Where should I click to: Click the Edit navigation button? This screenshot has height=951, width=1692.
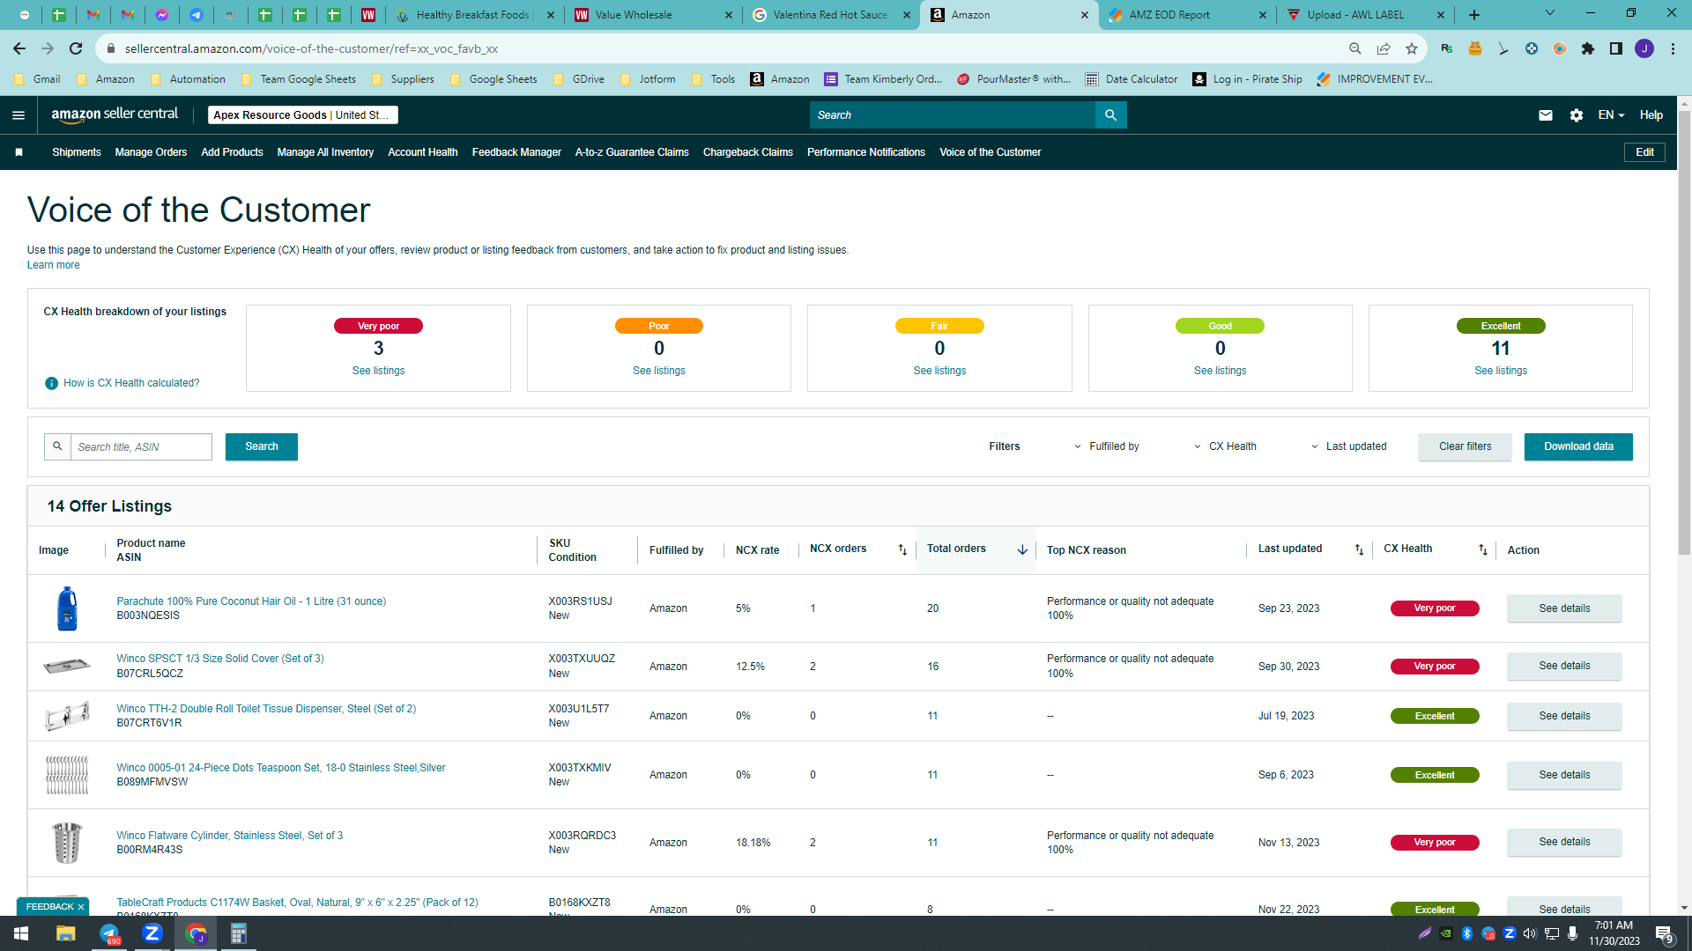click(1644, 152)
